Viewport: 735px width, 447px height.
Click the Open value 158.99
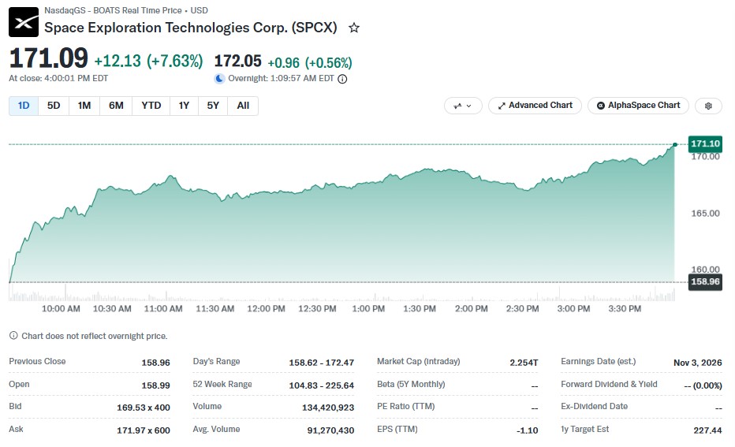155,386
